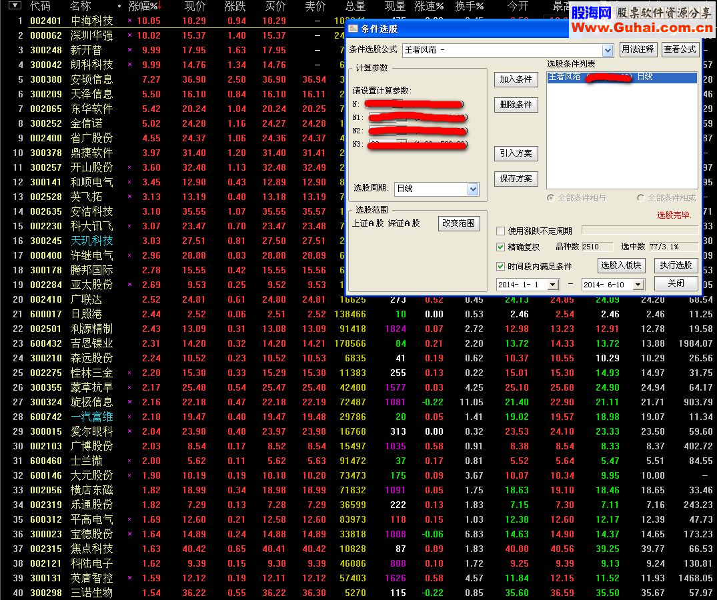Select stock 深圳华强 in the list
The height and width of the screenshot is (600, 717).
pyautogui.click(x=92, y=35)
